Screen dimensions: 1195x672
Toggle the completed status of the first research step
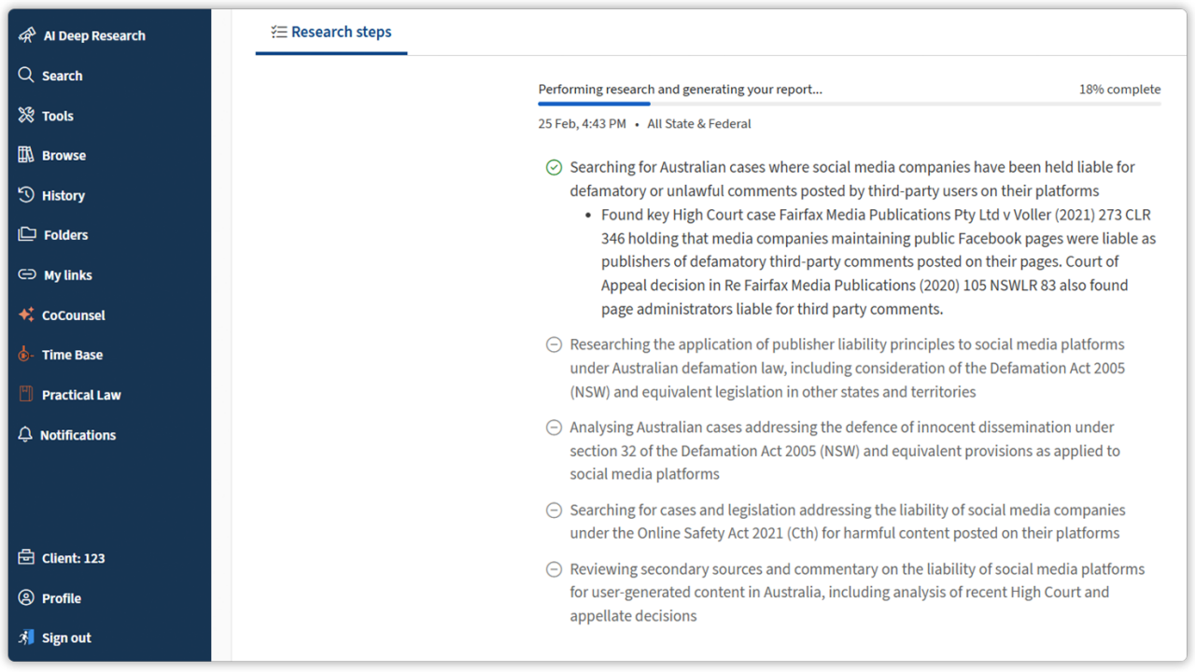tap(554, 167)
